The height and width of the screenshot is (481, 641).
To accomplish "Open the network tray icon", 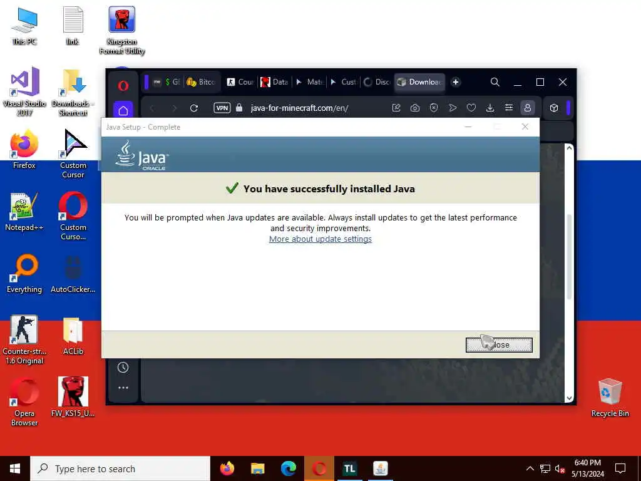I will [x=545, y=468].
